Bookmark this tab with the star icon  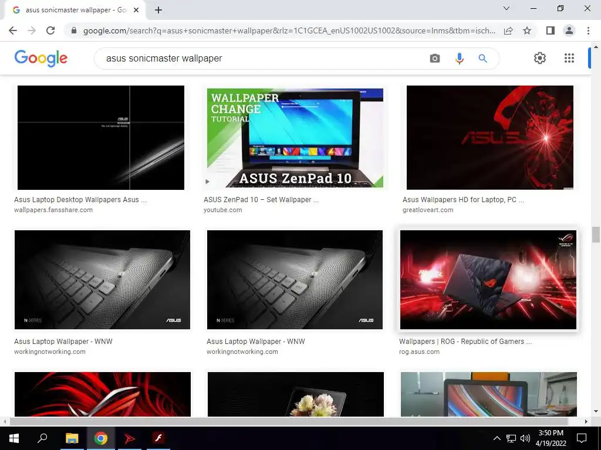pyautogui.click(x=527, y=30)
